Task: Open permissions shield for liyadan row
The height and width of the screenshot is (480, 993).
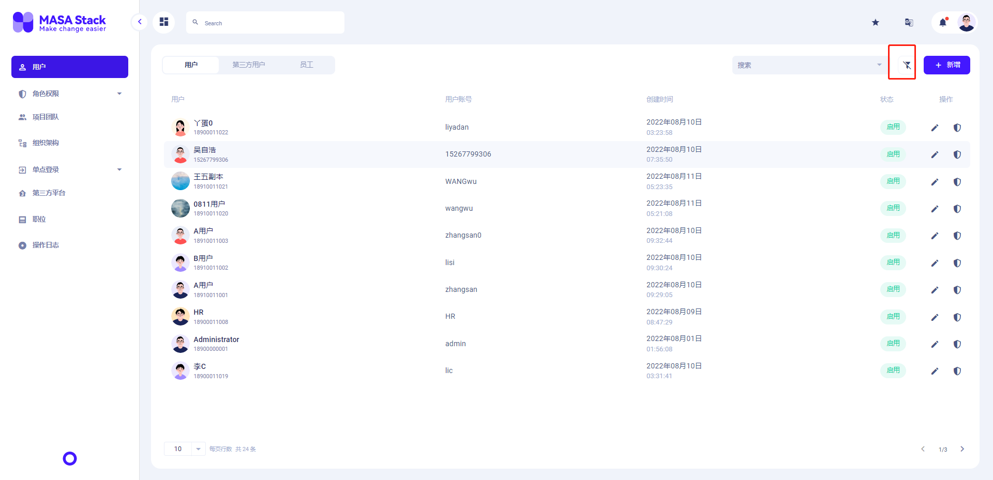Action: click(957, 128)
